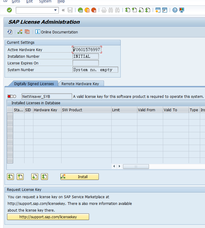Click Create New Session icon
Viewport: 205px width, 228px height.
point(158,10)
